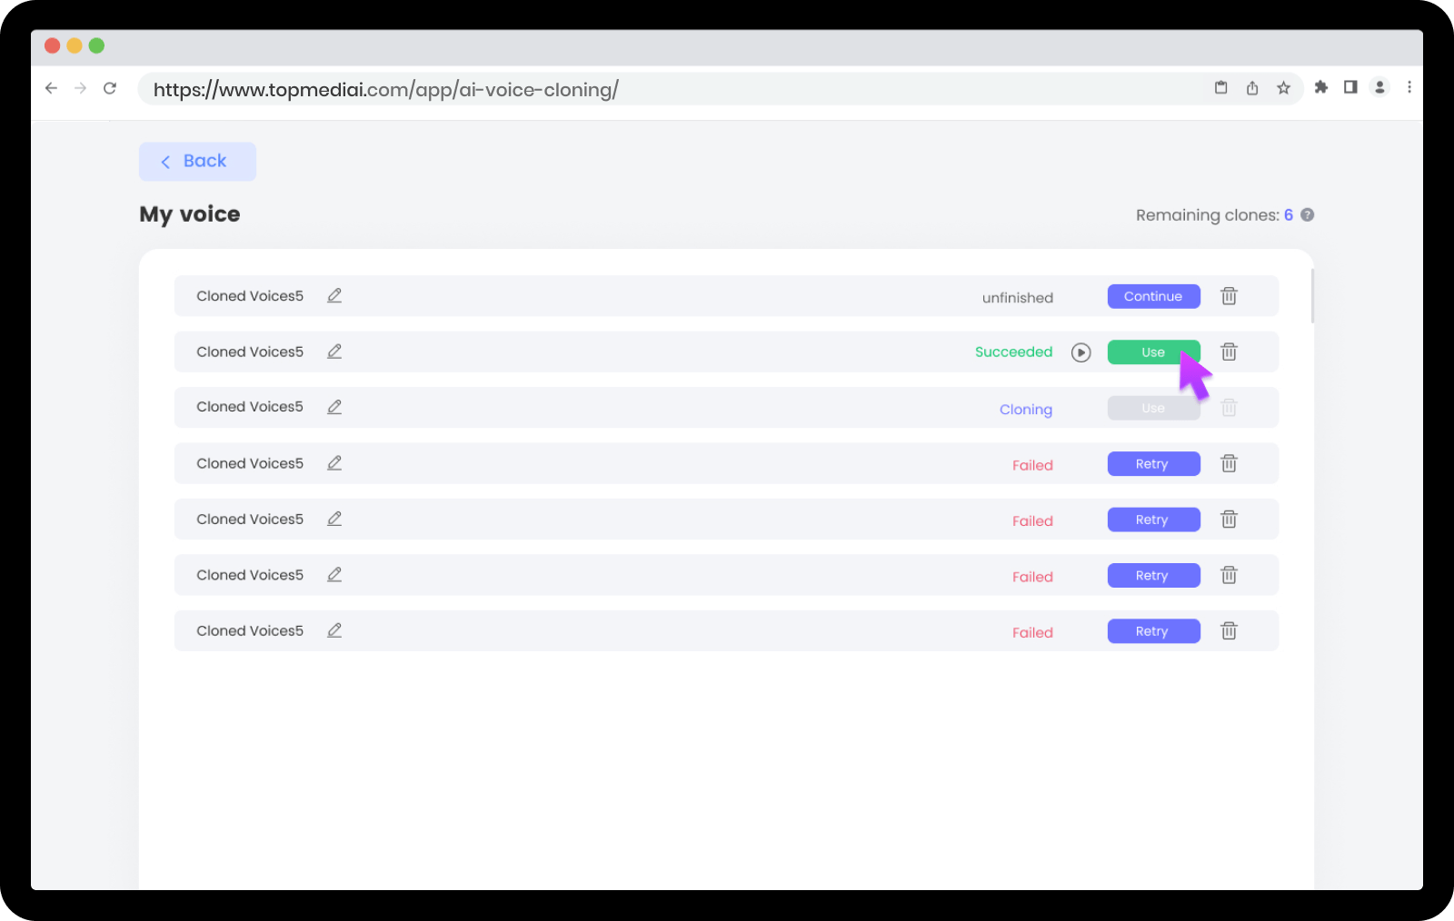
Task: Click the greyed Use button in Cloning row
Action: [1153, 408]
